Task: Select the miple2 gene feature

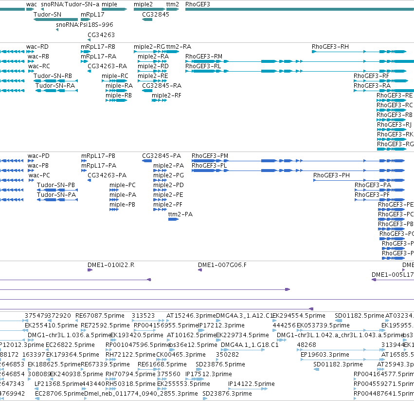Action: pos(149,9)
